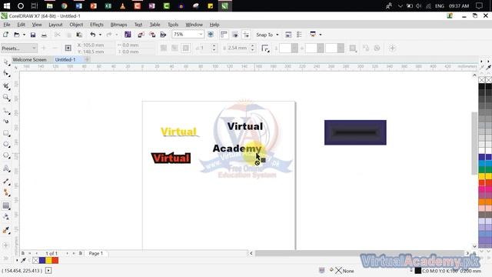492x277 pixels.
Task: Expand the Undo history dropdown arrow
Action: pyautogui.click(x=100, y=35)
